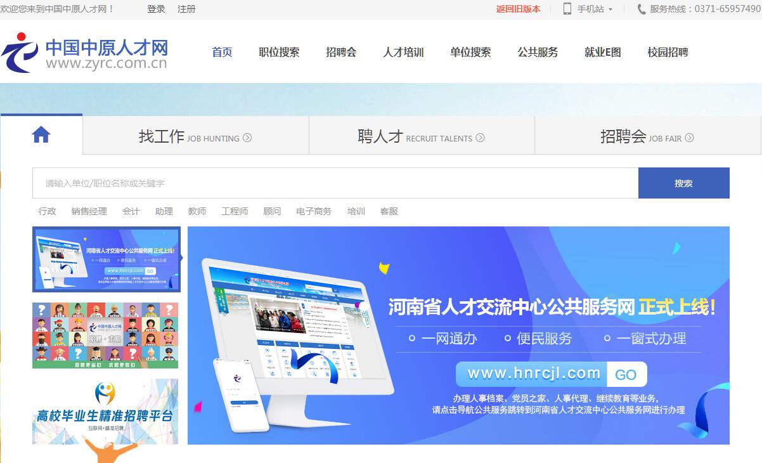Click the China Zhongyuan Talent Network logo

click(84, 53)
